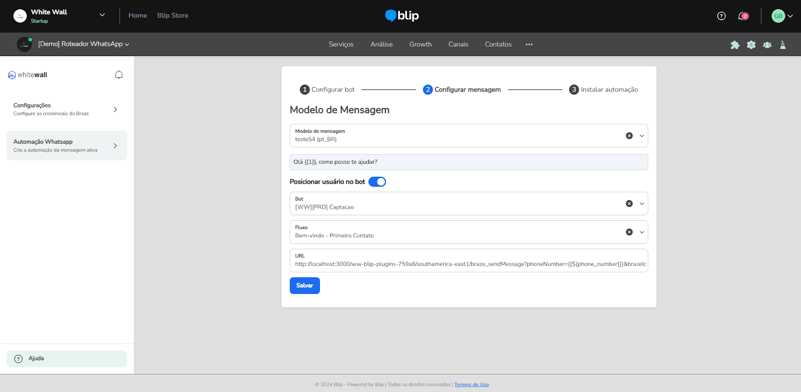Click the Olá {{1}} message preview text
The height and width of the screenshot is (392, 801).
[335, 162]
